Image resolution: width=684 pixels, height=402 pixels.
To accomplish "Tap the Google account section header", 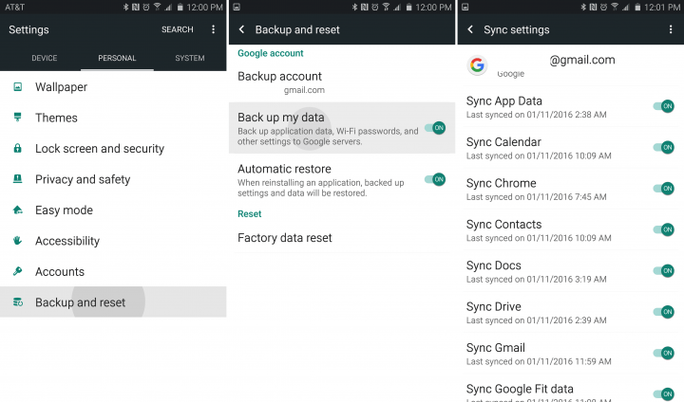I will [271, 53].
